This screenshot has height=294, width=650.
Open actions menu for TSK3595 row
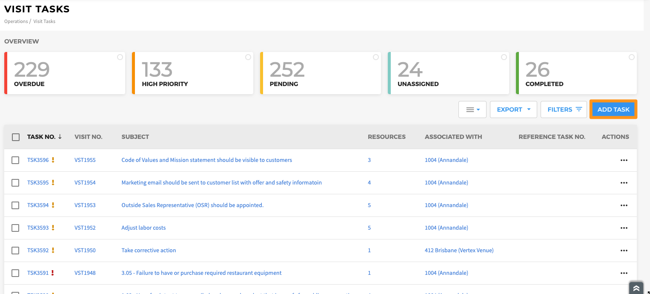pos(624,183)
